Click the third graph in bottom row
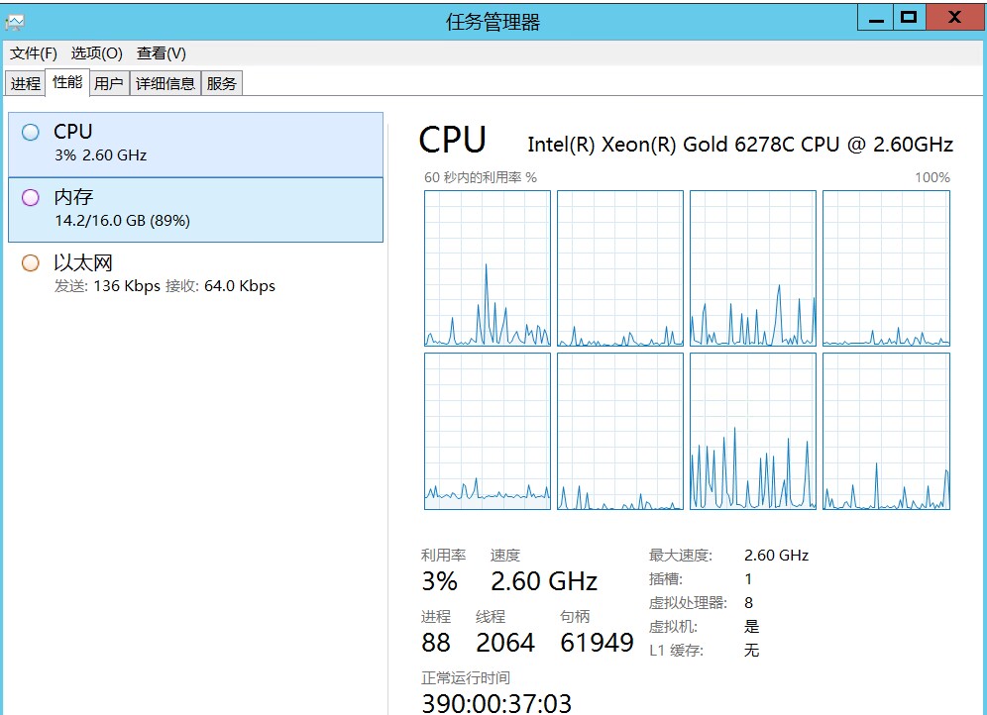Image resolution: width=987 pixels, height=715 pixels. coord(753,431)
